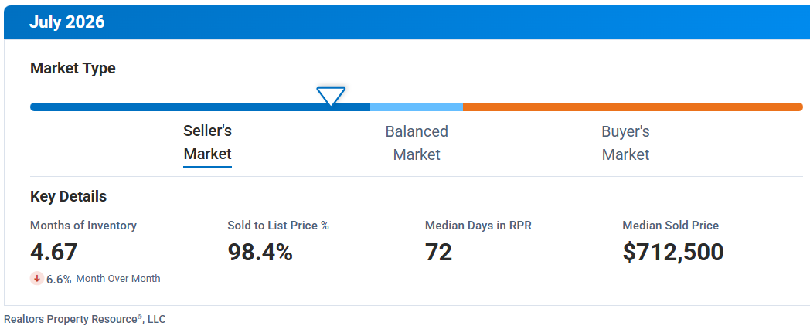This screenshot has height=329, width=810.
Task: Click the 4.67 inventory value
Action: coord(54,252)
